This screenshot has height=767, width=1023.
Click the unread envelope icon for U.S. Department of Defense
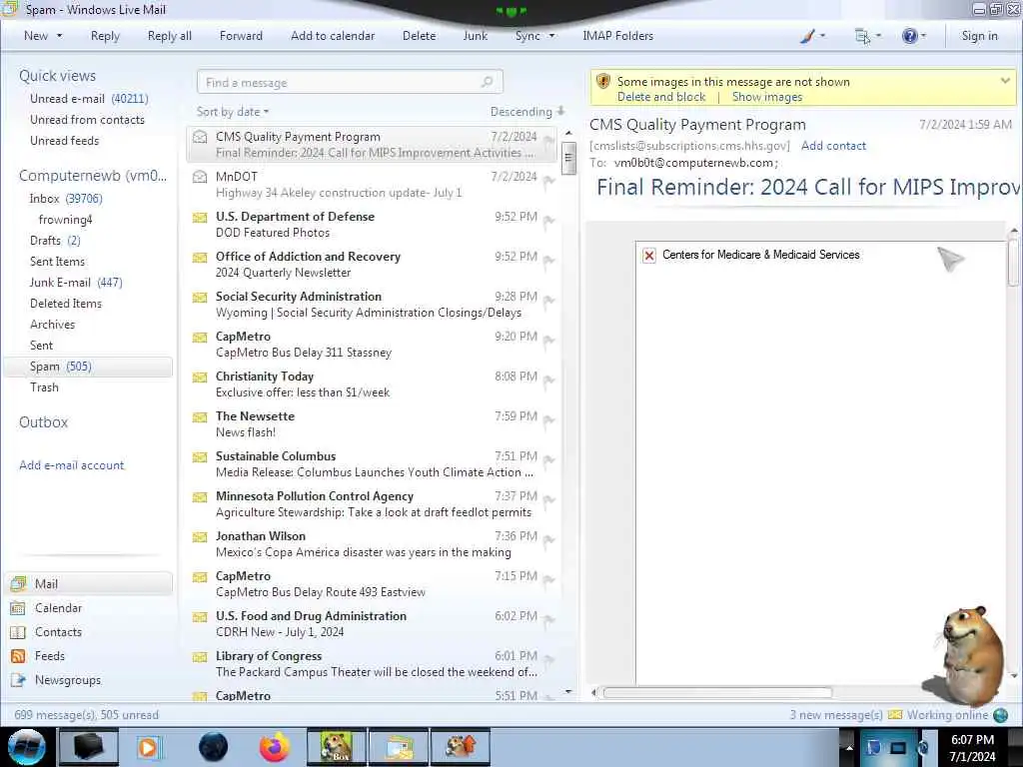pyautogui.click(x=200, y=217)
